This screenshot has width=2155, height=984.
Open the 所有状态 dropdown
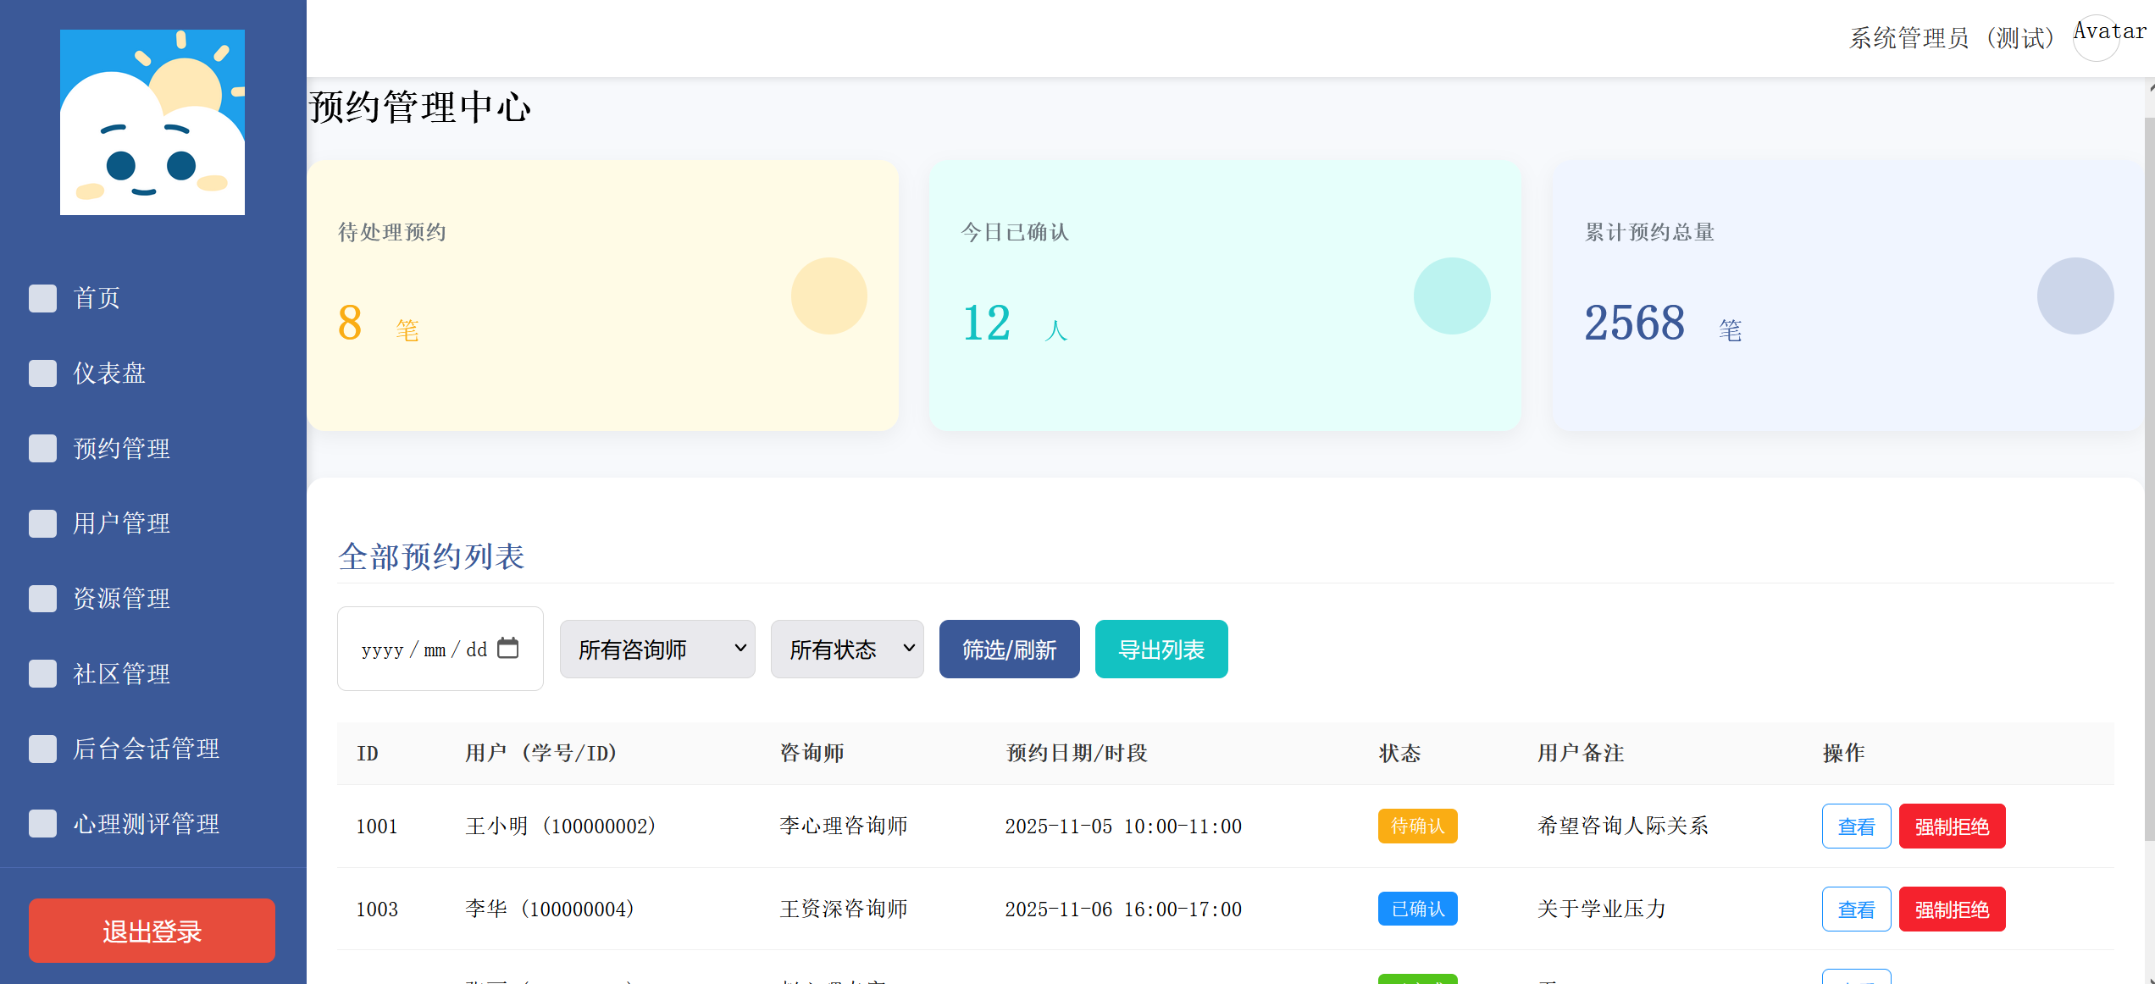pos(847,650)
